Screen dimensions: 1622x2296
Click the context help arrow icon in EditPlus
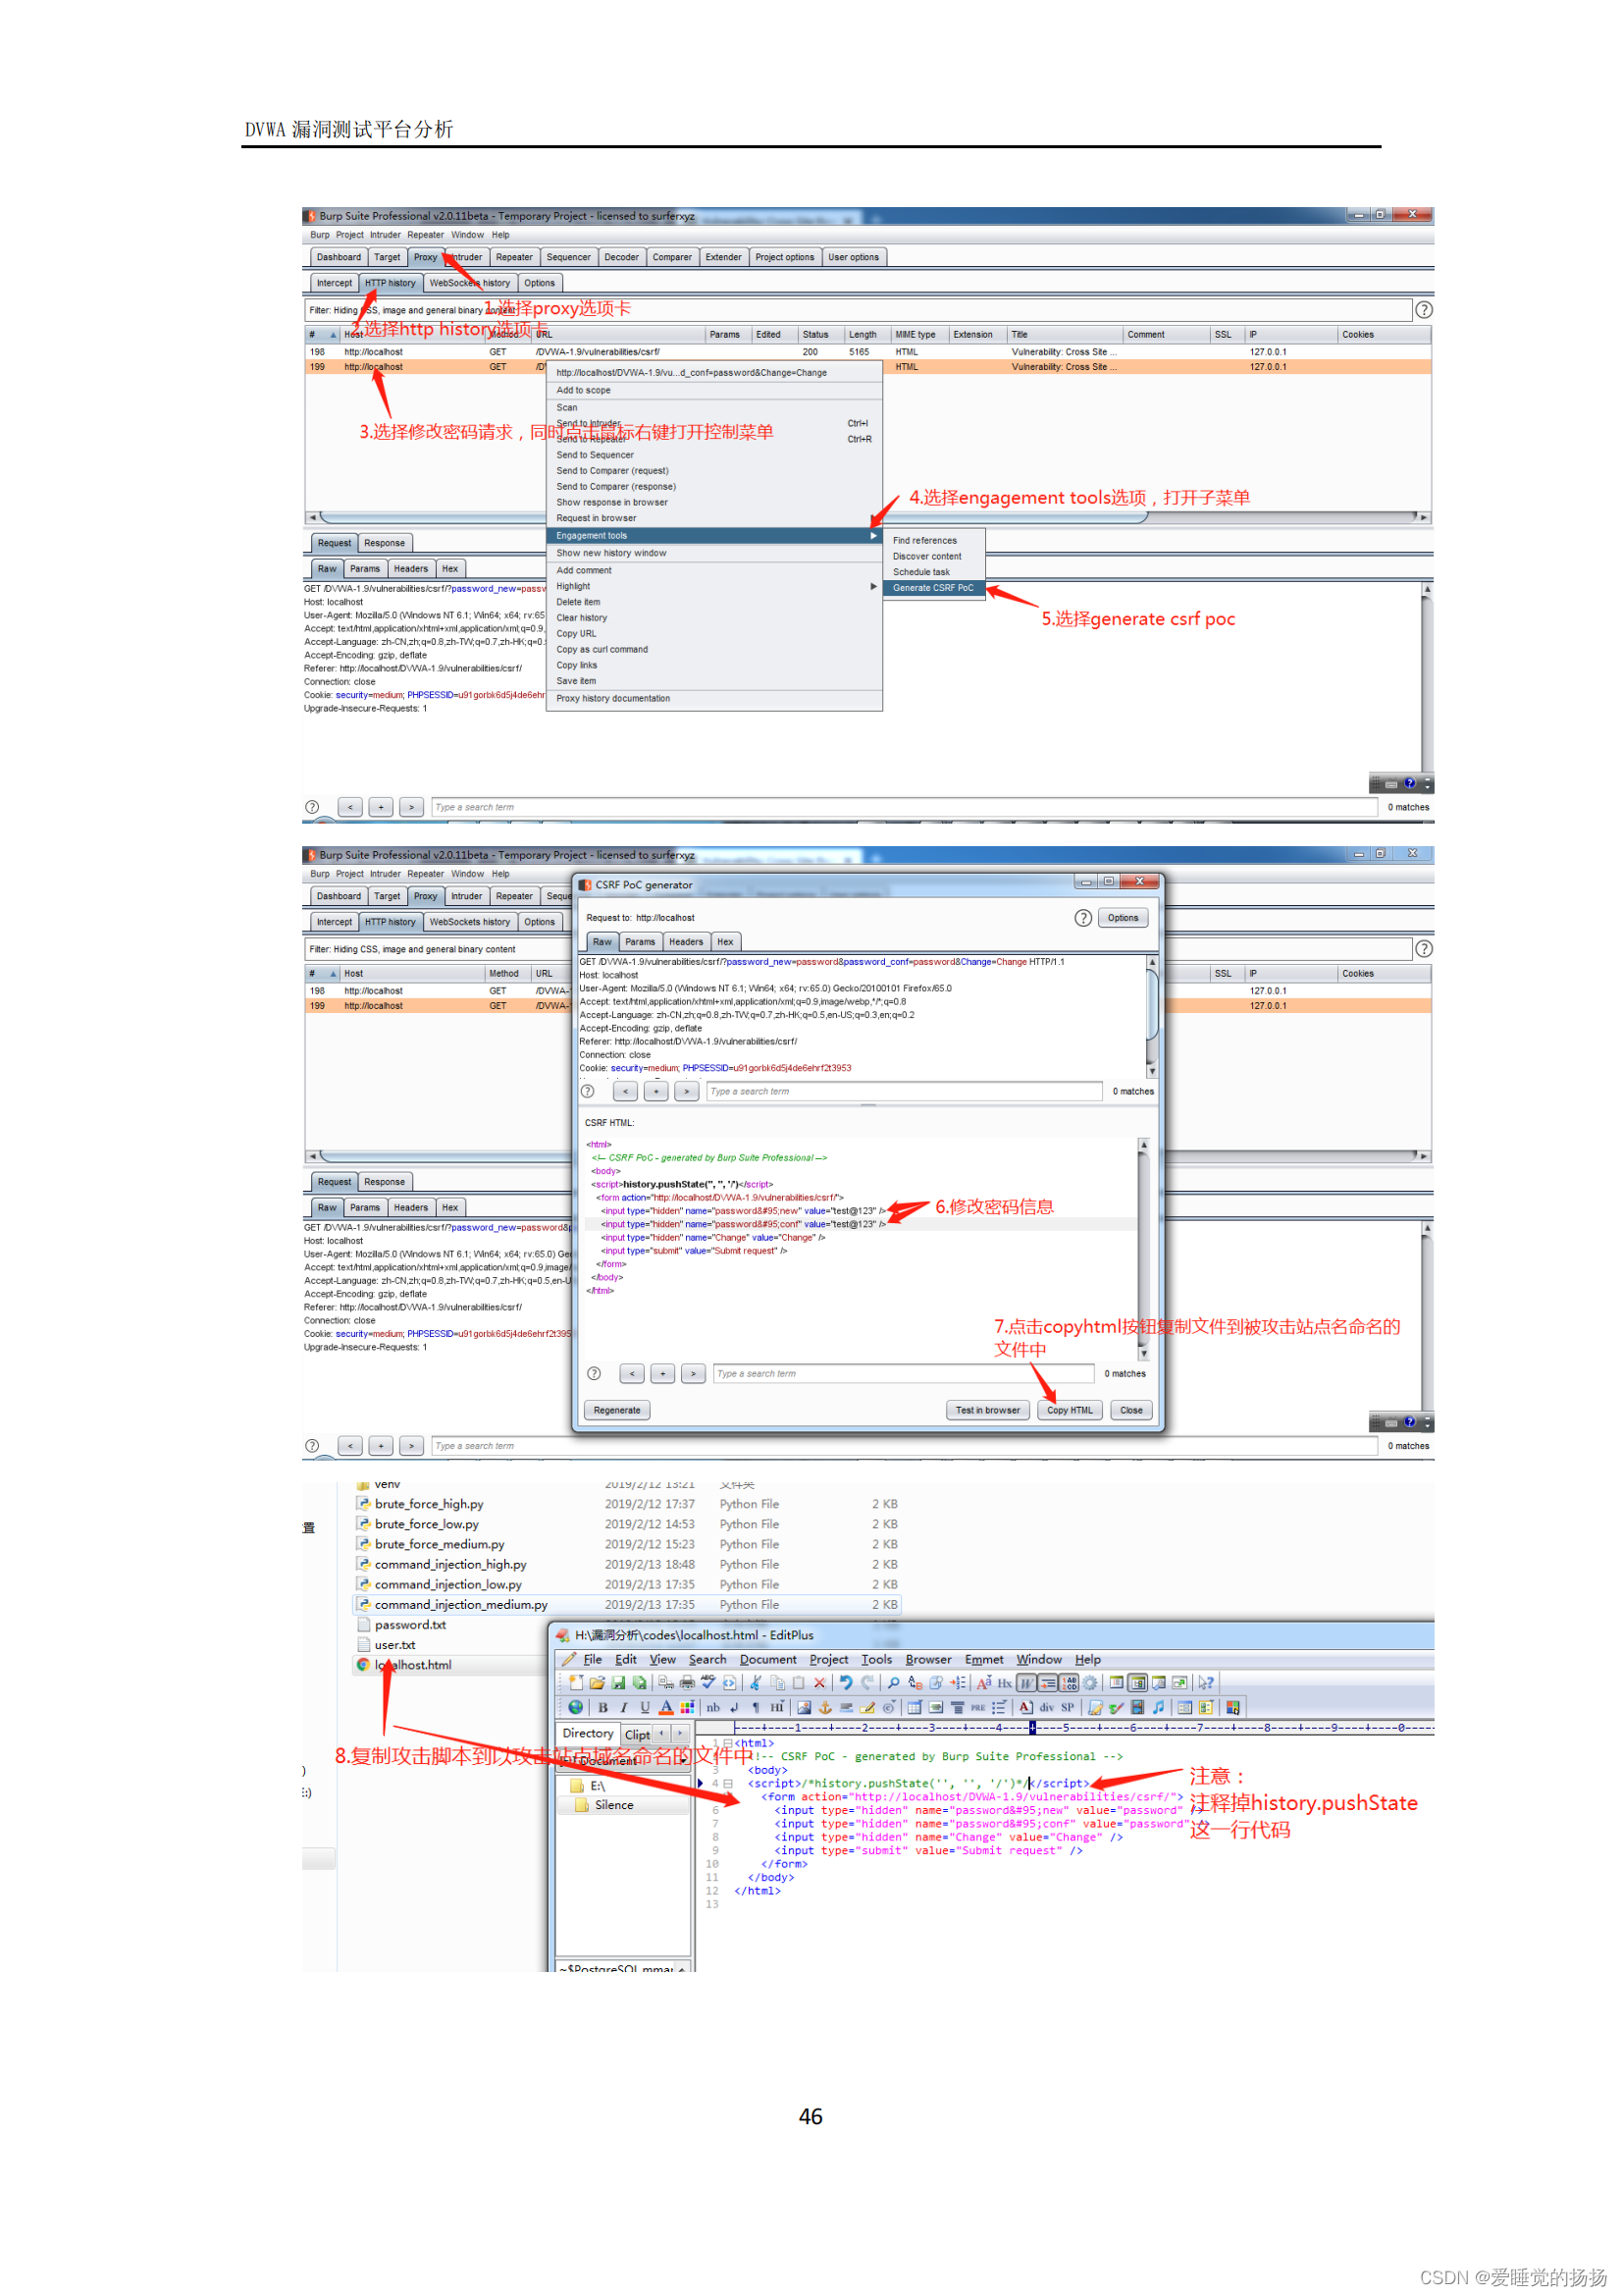click(x=1206, y=1683)
